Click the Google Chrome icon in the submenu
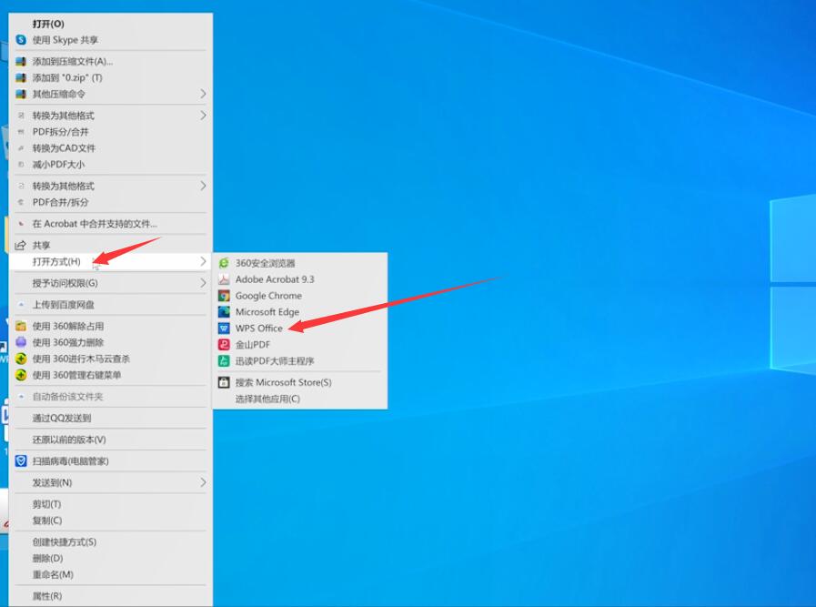Screen dimensions: 816x607 [224, 296]
